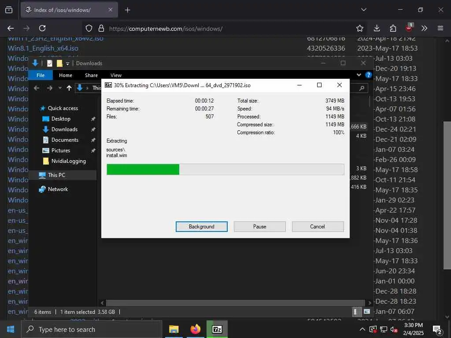Bookmark this page with the star icon
The width and height of the screenshot is (451, 338).
point(359,28)
